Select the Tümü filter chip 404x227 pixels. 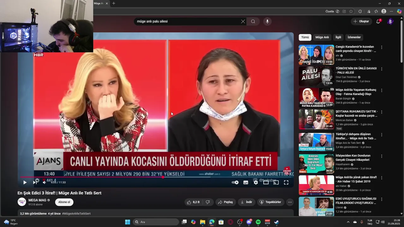coord(305,37)
